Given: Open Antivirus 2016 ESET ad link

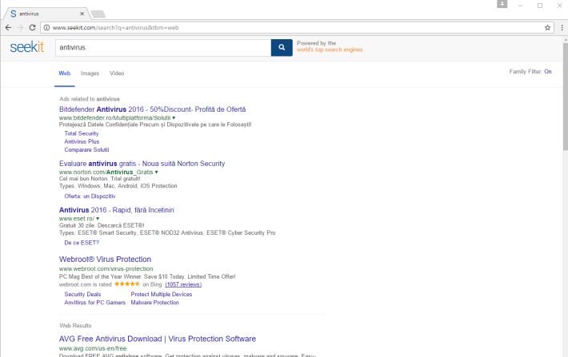Looking at the screenshot, I should point(116,210).
